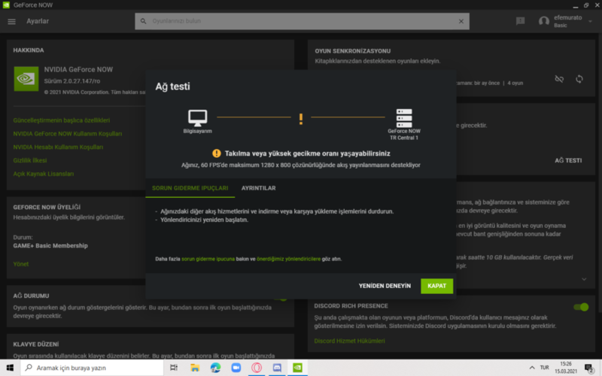
Task: Open Güncelleştirmenin başlıca özellikleri link
Action: pyautogui.click(x=62, y=120)
